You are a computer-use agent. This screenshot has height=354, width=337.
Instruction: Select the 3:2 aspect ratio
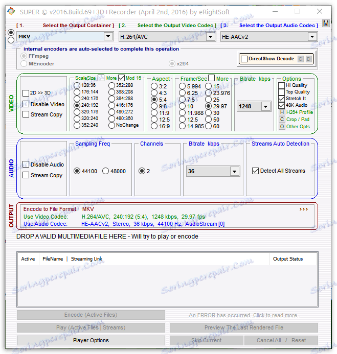coord(154,86)
